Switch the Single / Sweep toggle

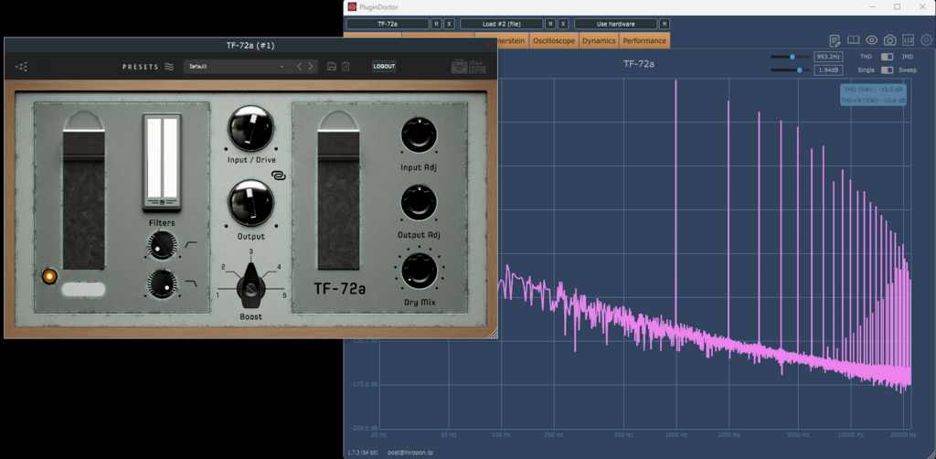click(x=887, y=69)
